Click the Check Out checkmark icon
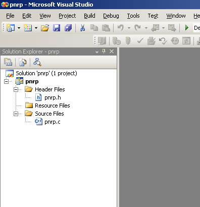The height and width of the screenshot is (207, 200). pos(140,41)
